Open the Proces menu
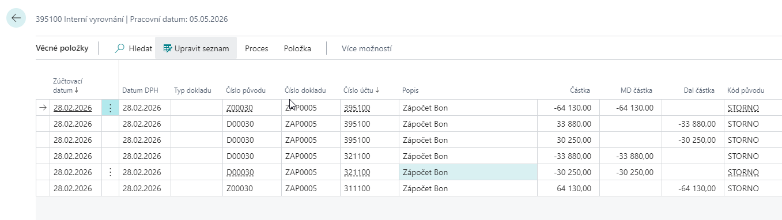The width and height of the screenshot is (782, 220). pyautogui.click(x=256, y=48)
